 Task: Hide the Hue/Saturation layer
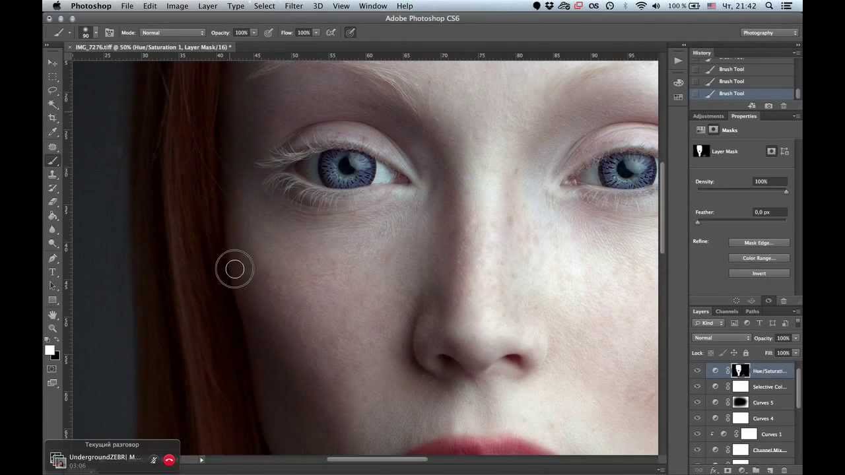point(697,371)
